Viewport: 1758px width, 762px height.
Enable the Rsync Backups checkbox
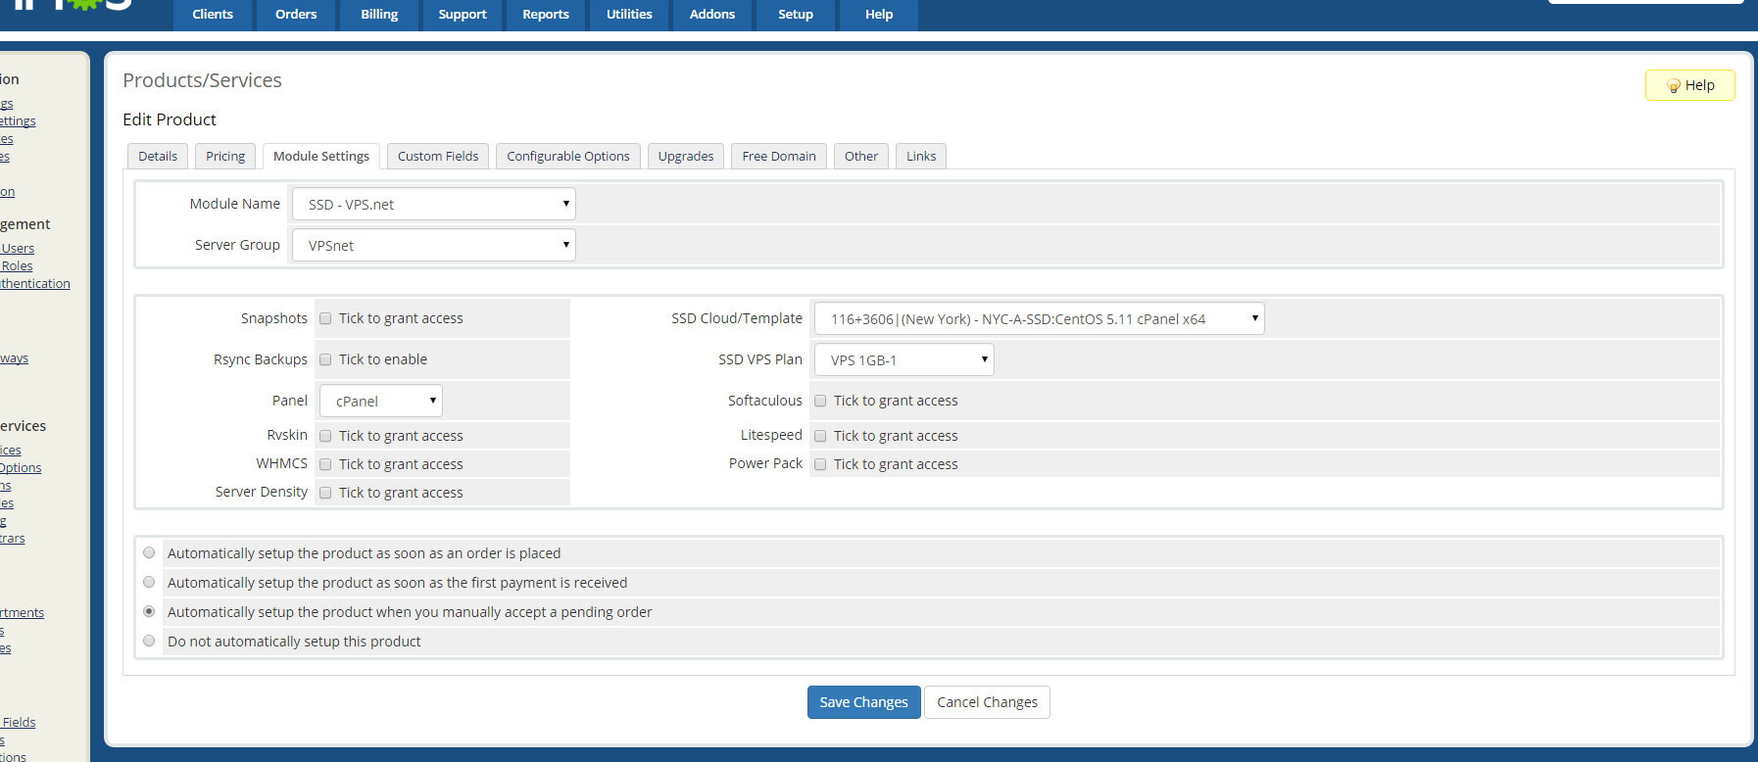point(325,359)
